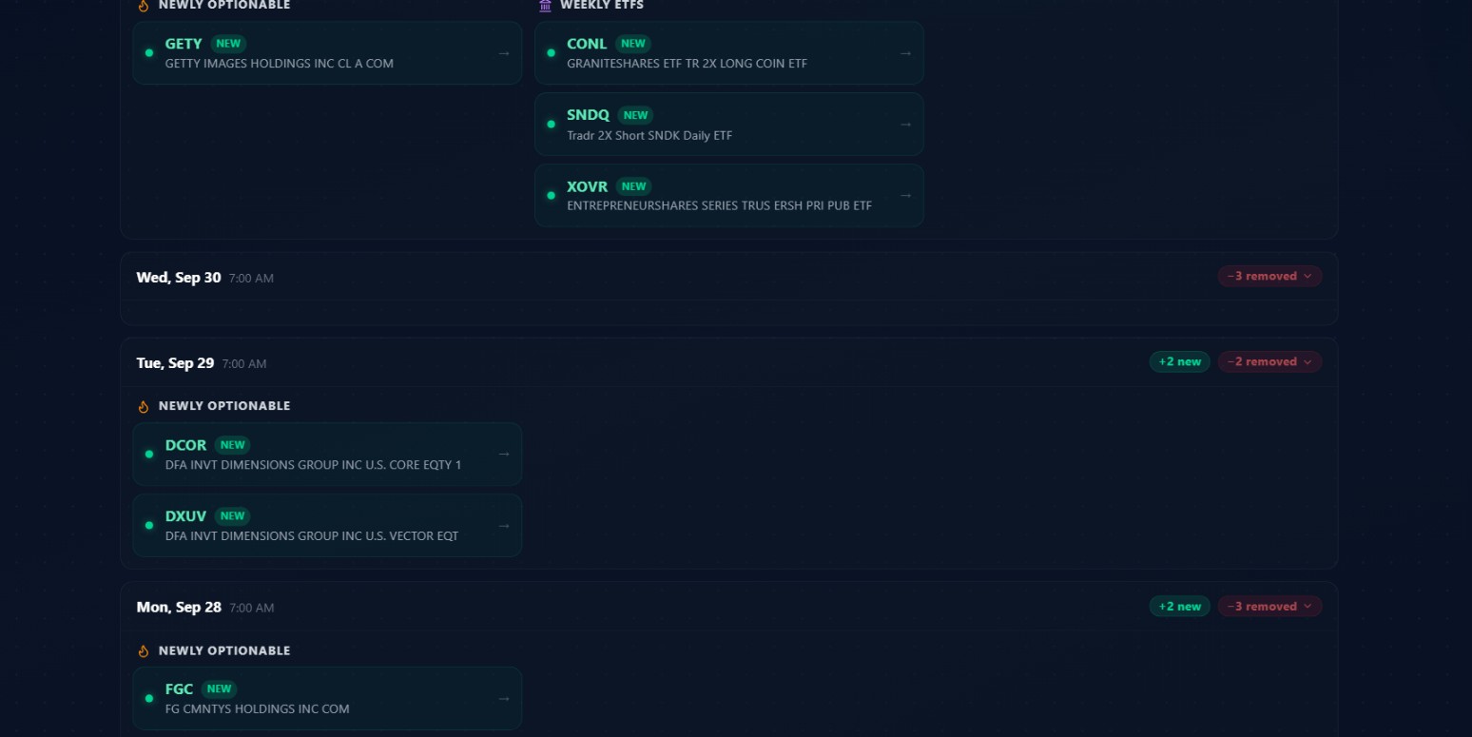Click the 'Mon, Sep 28' date heading
Image resolution: width=1472 pixels, height=737 pixels.
point(179,607)
